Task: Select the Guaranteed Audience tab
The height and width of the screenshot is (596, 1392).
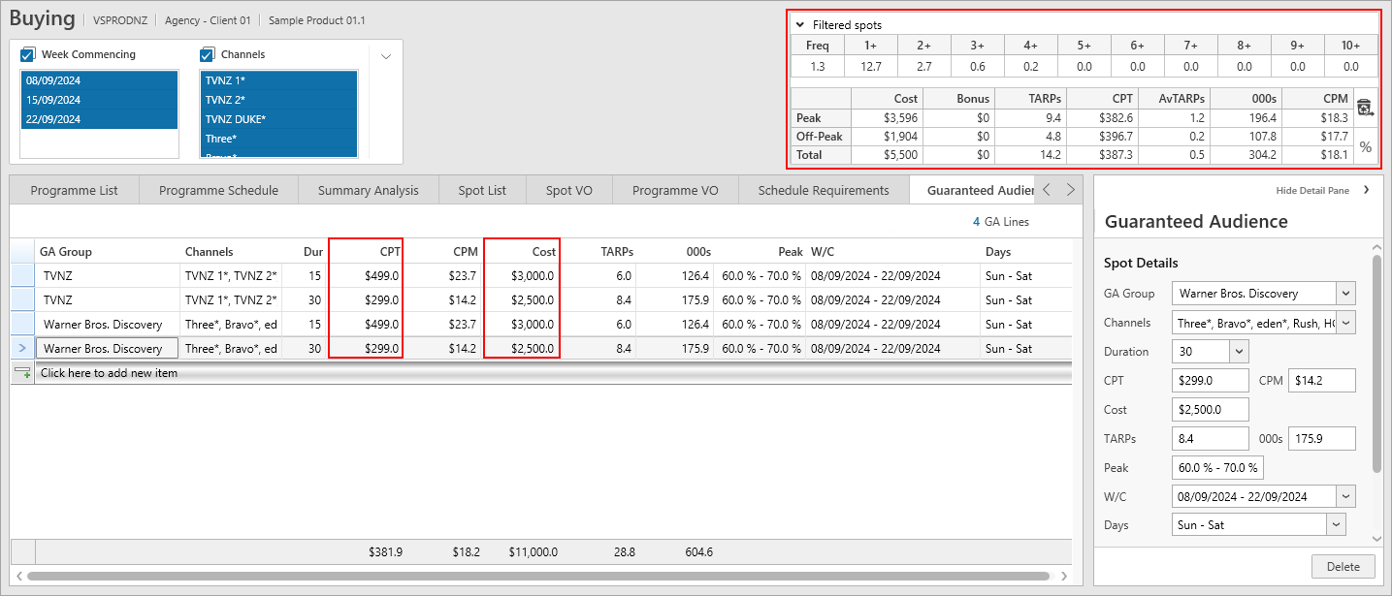Action: click(x=974, y=190)
